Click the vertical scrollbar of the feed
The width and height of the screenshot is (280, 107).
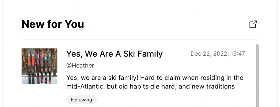click(257, 76)
